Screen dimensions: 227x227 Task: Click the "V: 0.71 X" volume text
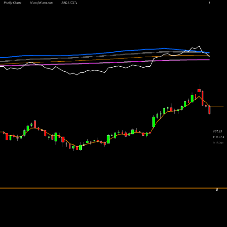pyautogui.click(x=218, y=137)
